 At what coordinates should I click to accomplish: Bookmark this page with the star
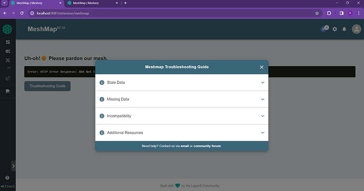(317, 13)
